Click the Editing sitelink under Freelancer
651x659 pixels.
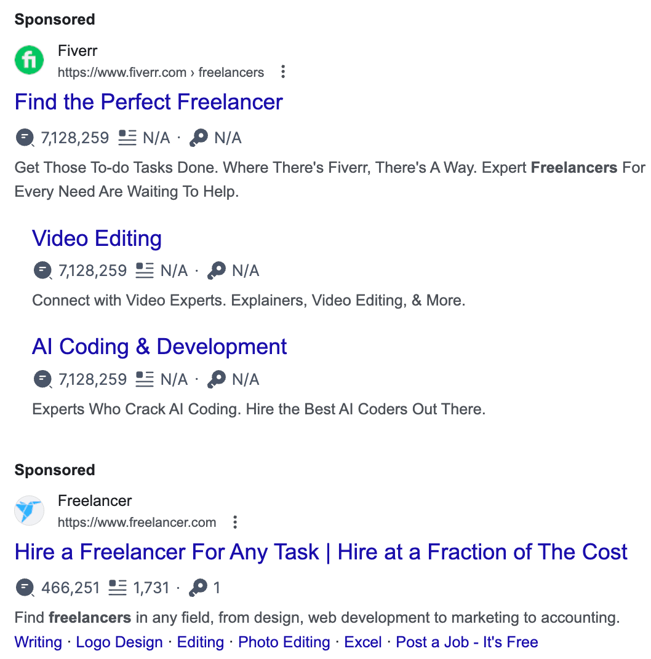point(200,642)
